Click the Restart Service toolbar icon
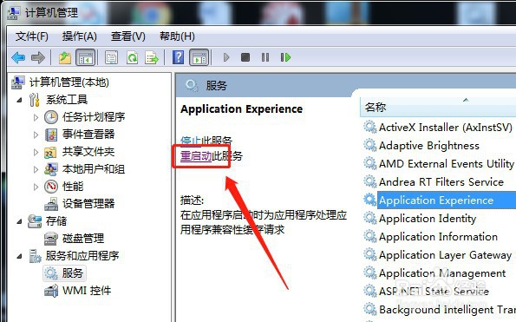516x322 pixels. (285, 57)
